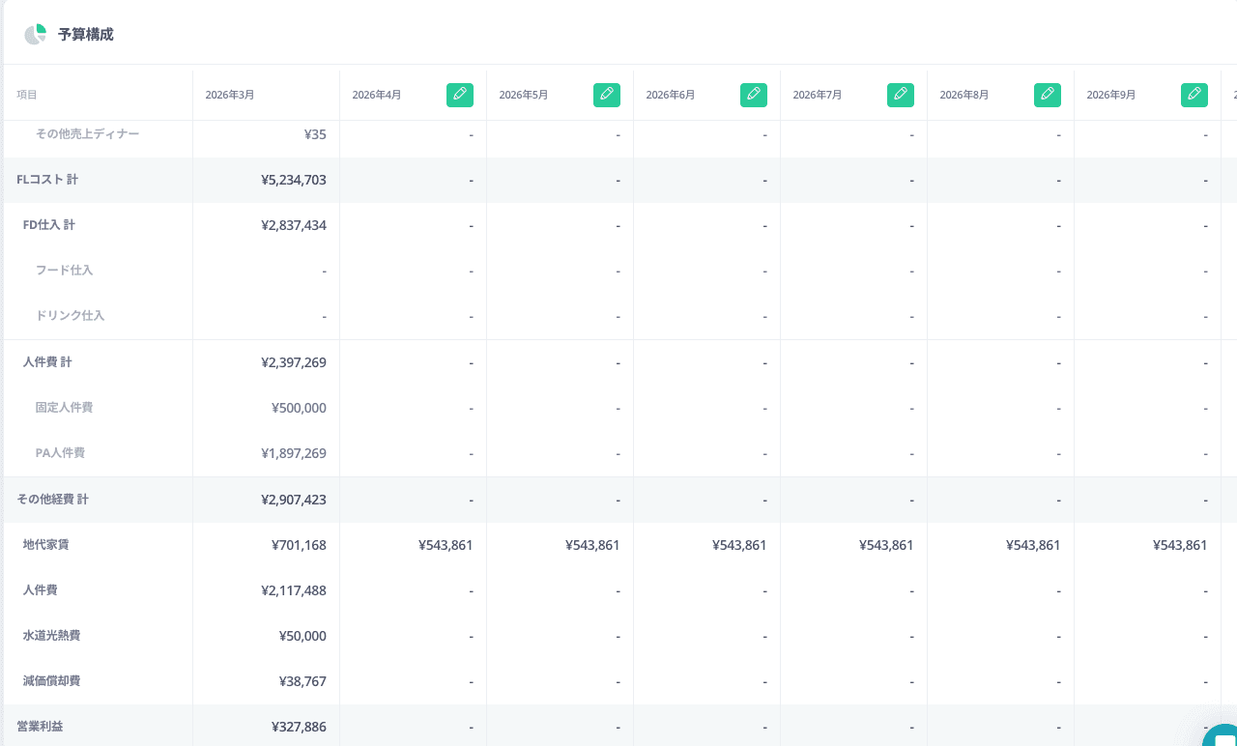Select the 2026年6月 column header label
Image resolution: width=1237 pixels, height=746 pixels.
[x=671, y=95]
